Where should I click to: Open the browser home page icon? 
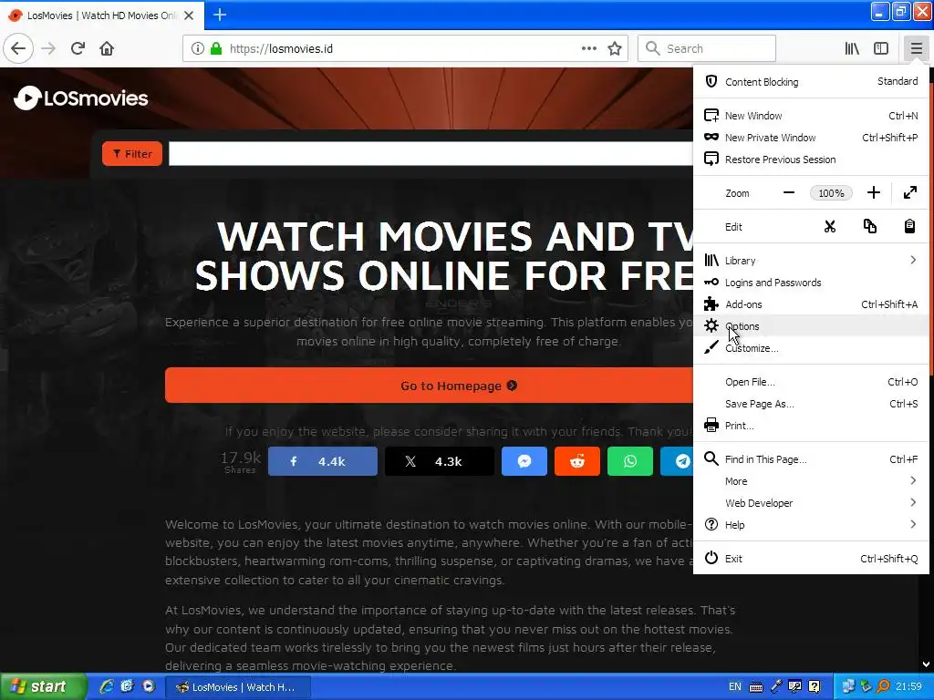(107, 48)
